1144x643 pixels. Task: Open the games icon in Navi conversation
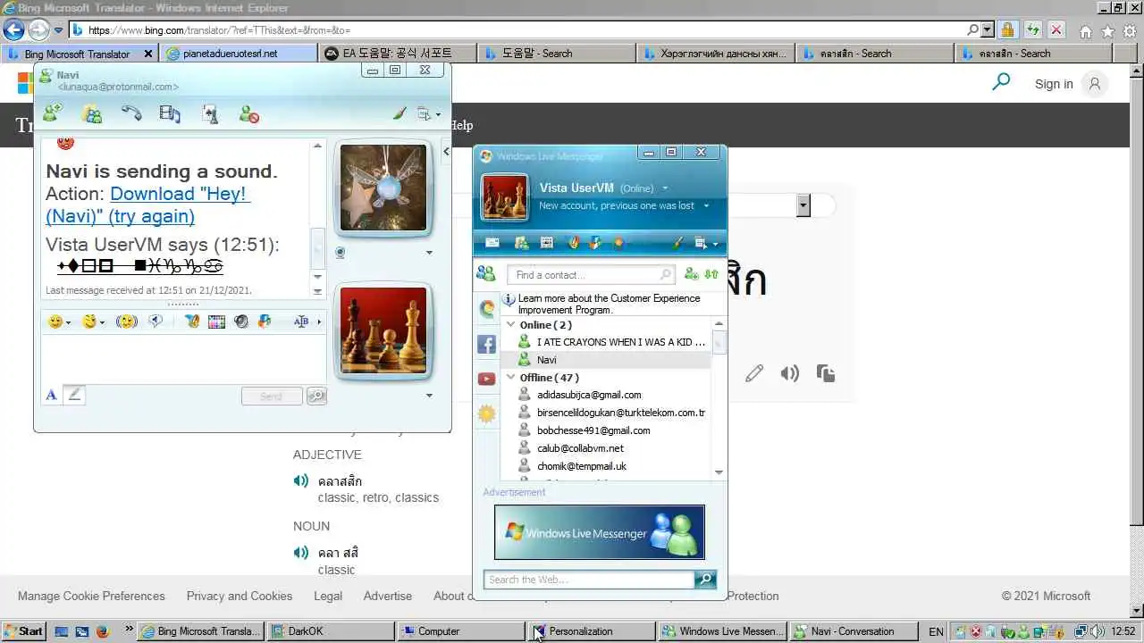[x=210, y=113]
